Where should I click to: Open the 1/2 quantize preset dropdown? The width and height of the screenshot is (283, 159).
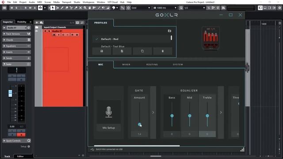coord(195,8)
